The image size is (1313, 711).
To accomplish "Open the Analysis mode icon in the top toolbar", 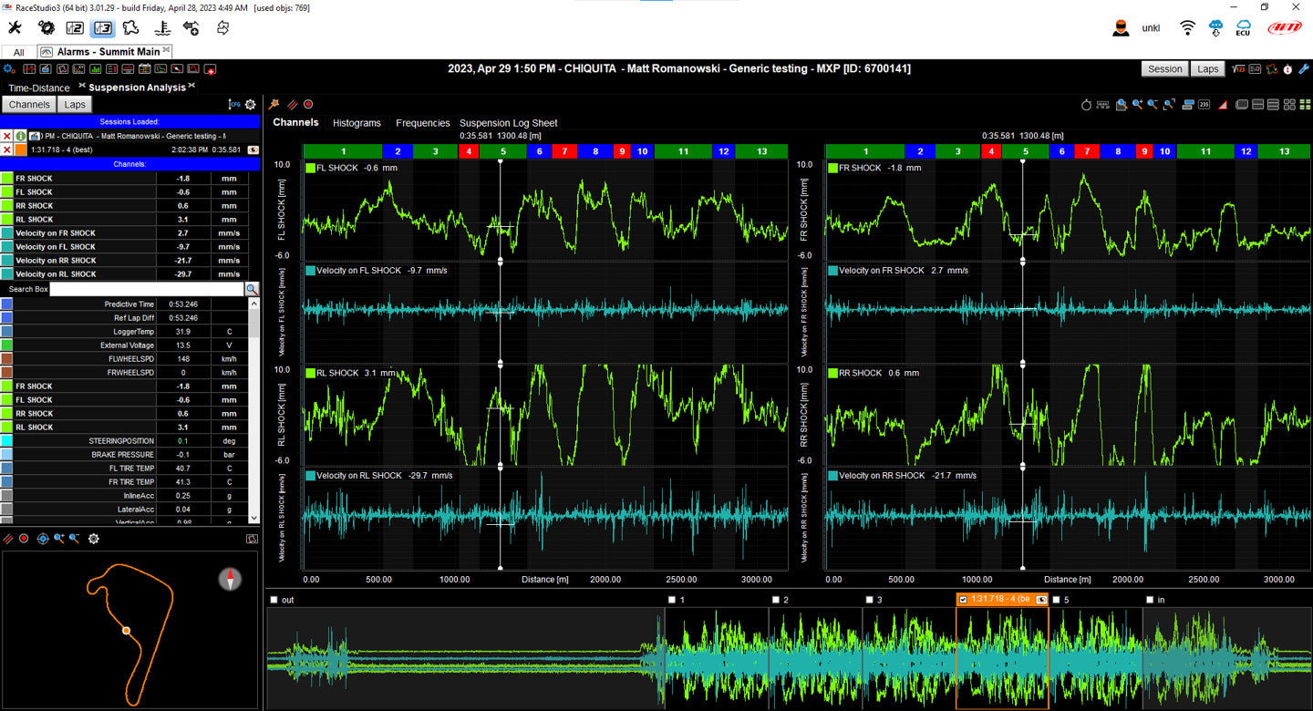I will (103, 28).
